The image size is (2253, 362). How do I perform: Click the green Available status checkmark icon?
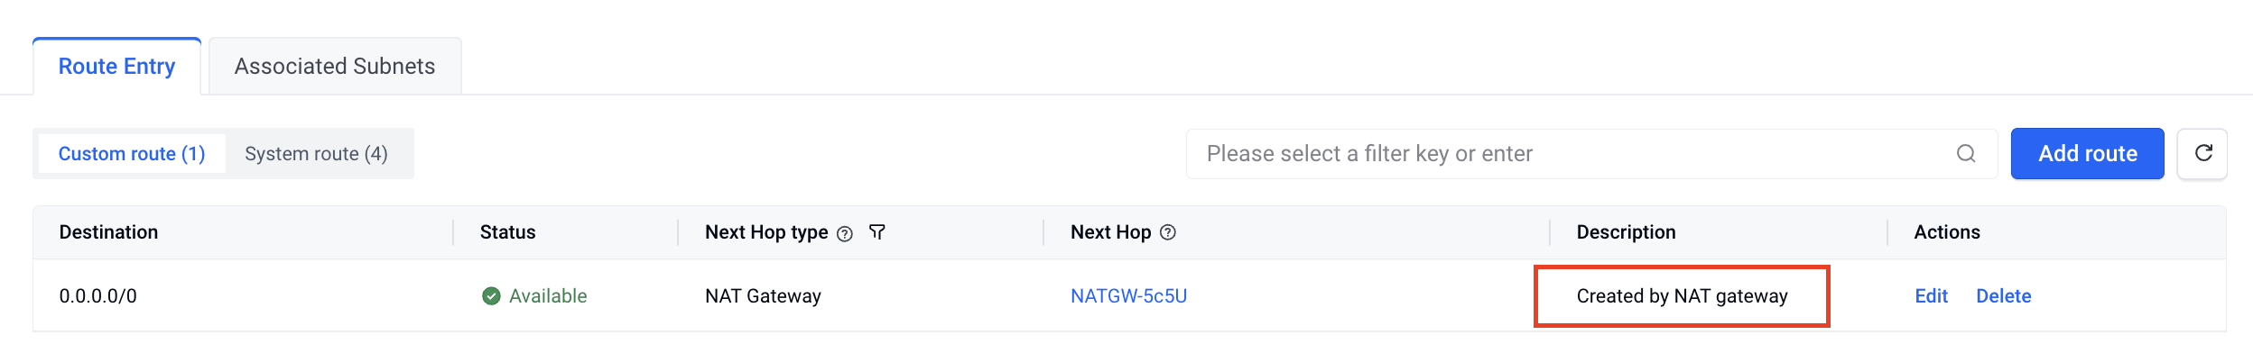491,296
